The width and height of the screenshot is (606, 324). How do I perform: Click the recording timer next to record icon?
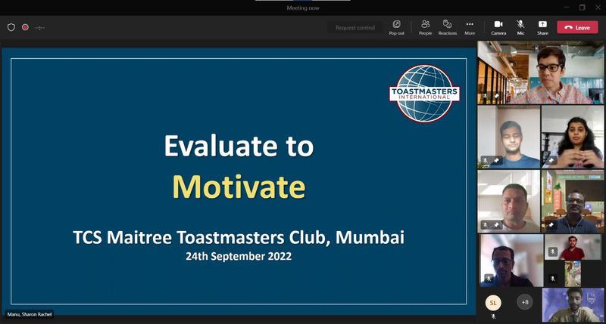(39, 28)
